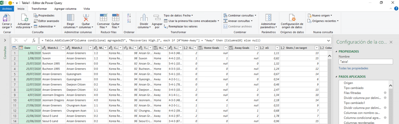Image resolution: width=399 pixels, height=124 pixels.
Task: Open the Administrar dropdown
Action: pos(45,27)
